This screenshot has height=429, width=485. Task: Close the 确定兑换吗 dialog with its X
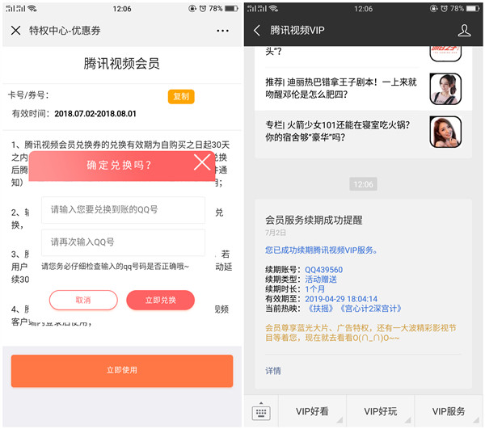click(202, 162)
